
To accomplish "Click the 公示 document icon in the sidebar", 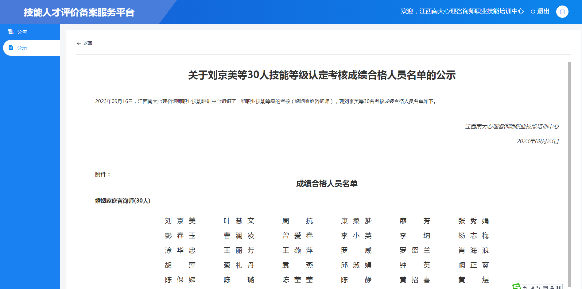I will point(11,48).
